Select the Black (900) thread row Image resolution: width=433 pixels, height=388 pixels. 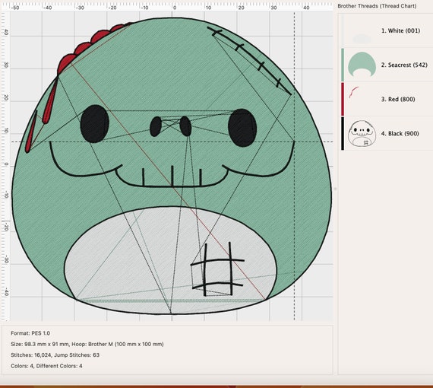pyautogui.click(x=386, y=133)
